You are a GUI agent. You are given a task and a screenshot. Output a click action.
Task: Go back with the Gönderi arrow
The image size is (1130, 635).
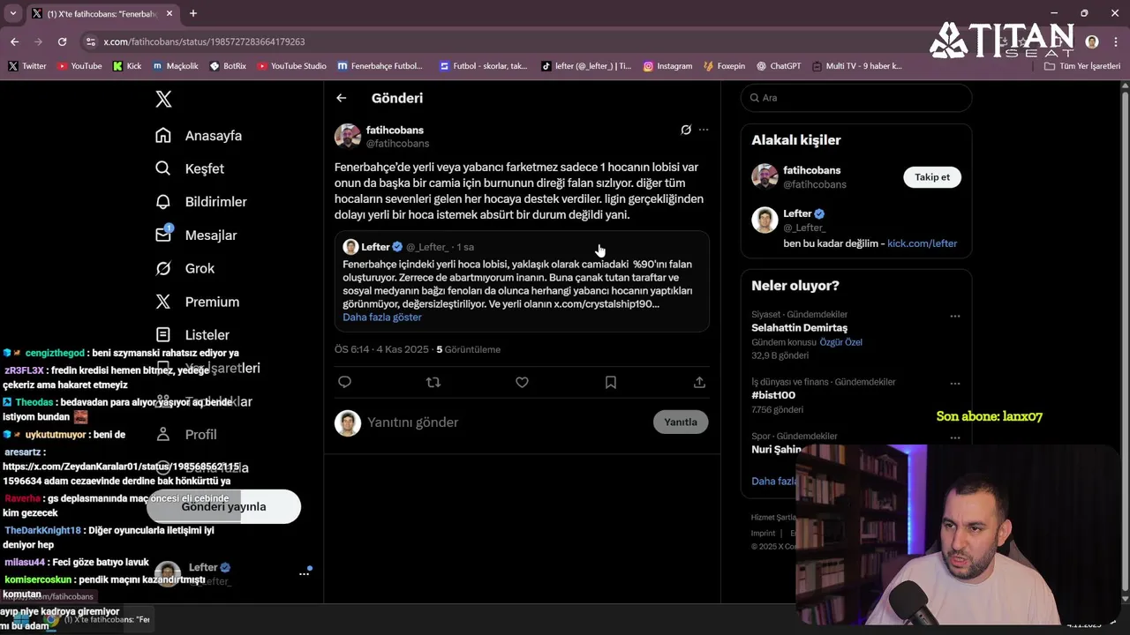[342, 98]
